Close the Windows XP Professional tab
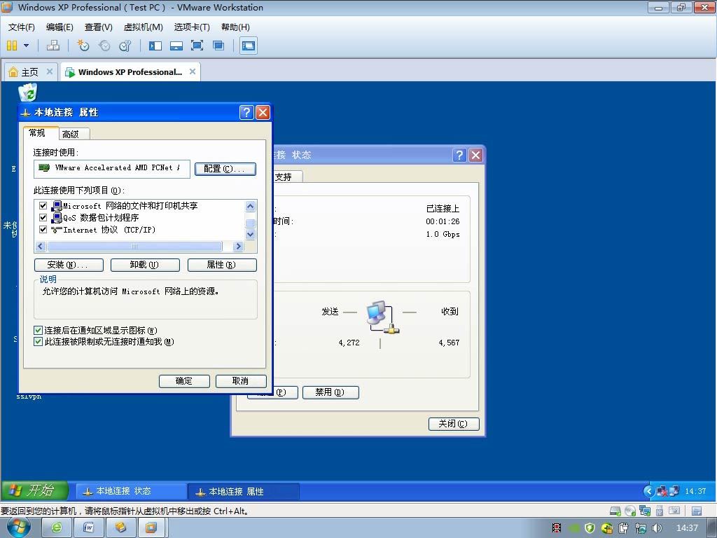The width and height of the screenshot is (717, 538). point(193,71)
